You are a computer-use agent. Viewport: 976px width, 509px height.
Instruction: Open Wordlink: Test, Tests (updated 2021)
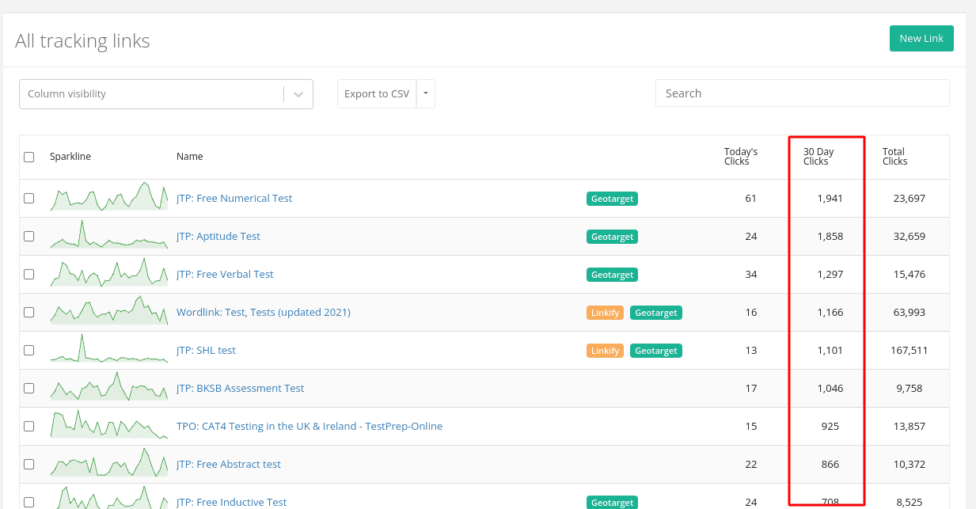pyautogui.click(x=264, y=313)
